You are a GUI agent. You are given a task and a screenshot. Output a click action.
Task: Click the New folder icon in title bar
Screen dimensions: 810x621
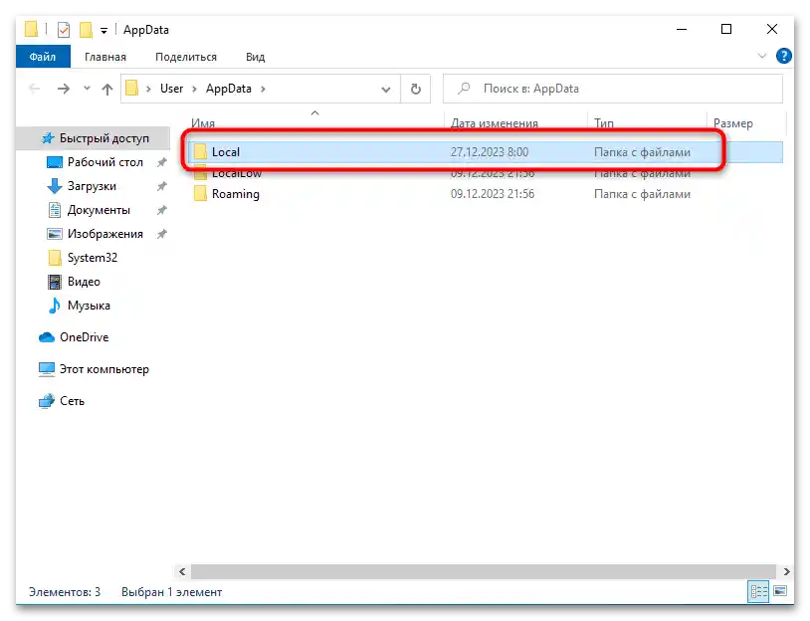[88, 30]
